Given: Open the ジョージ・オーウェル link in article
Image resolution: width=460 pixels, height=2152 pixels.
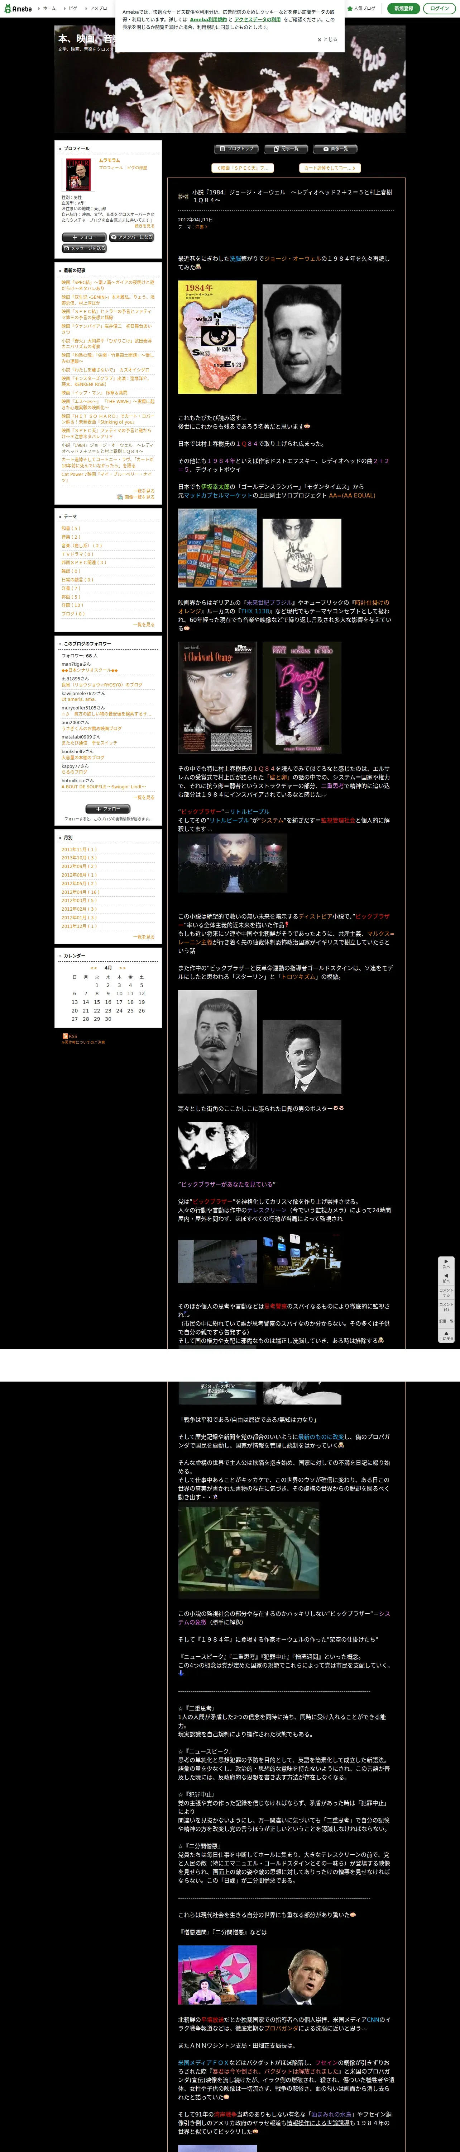Looking at the screenshot, I should [x=292, y=259].
